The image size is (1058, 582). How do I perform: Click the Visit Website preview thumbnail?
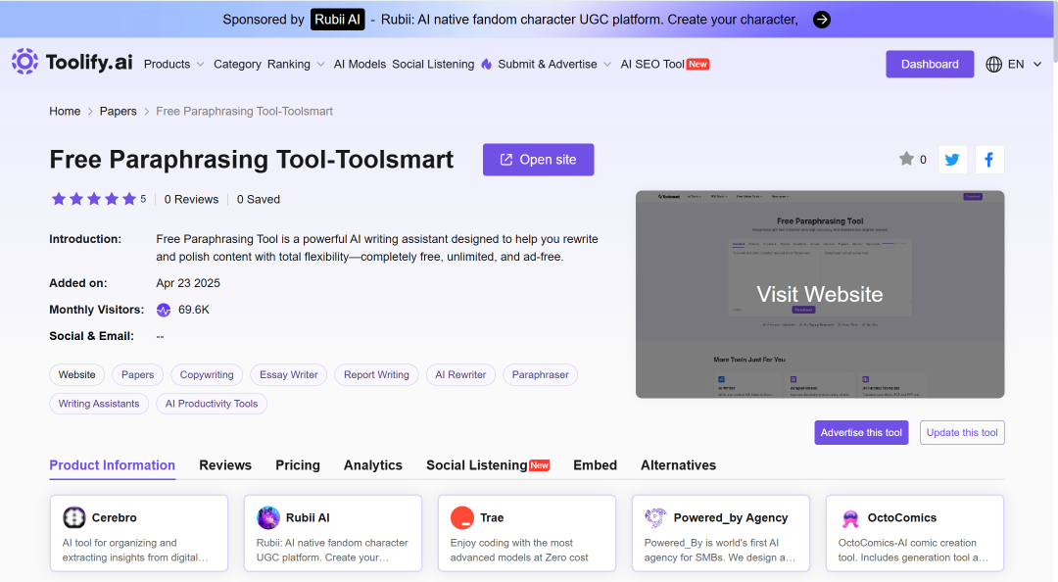click(820, 294)
